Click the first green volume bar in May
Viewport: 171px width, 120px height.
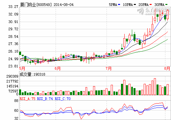coord(20,92)
